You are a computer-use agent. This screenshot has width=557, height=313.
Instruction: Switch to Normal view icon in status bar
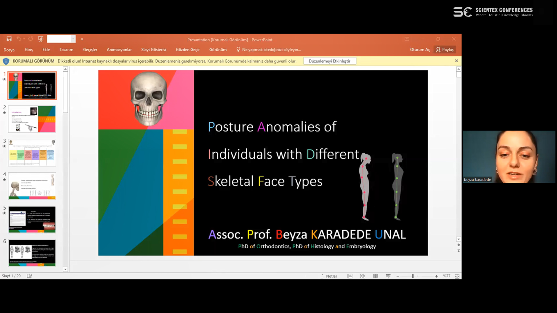pyautogui.click(x=350, y=276)
